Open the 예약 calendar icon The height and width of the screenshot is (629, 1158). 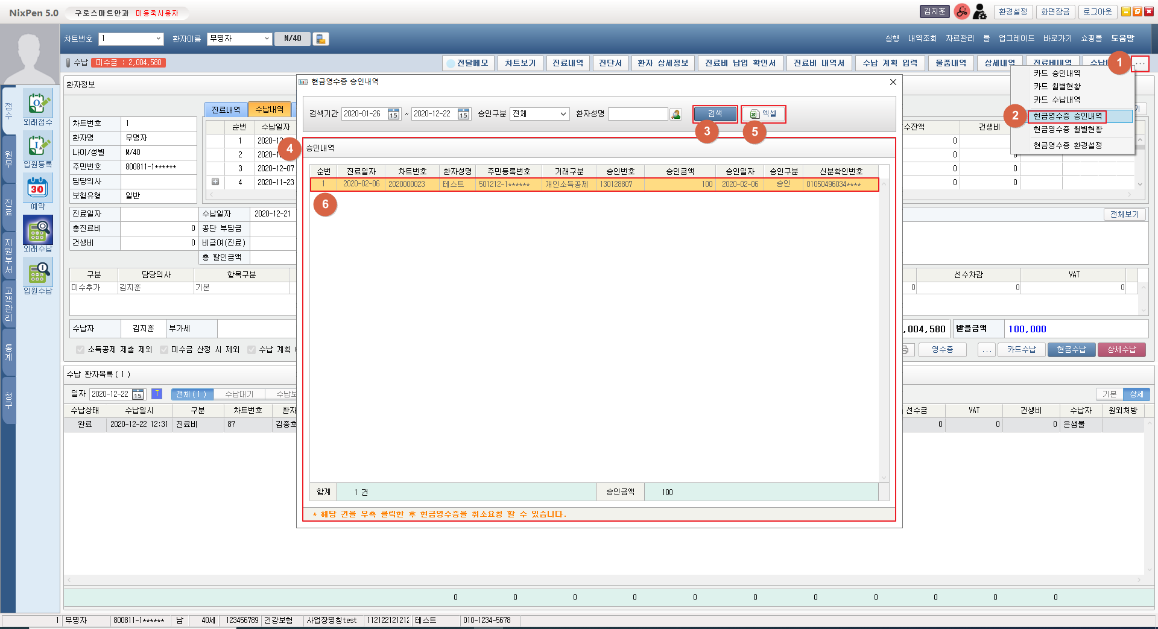tap(37, 189)
